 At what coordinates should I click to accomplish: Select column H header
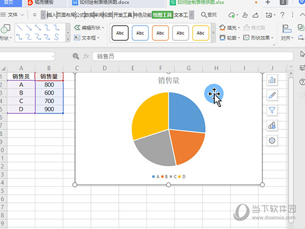[x=217, y=68]
